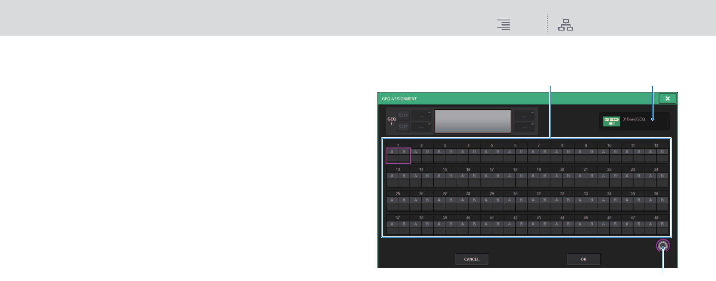
Task: Toggle the bottom SAFE button in GEQ 1
Action: pos(403,127)
